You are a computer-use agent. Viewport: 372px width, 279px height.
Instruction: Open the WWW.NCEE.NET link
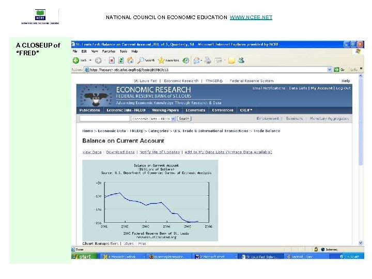coord(251,18)
